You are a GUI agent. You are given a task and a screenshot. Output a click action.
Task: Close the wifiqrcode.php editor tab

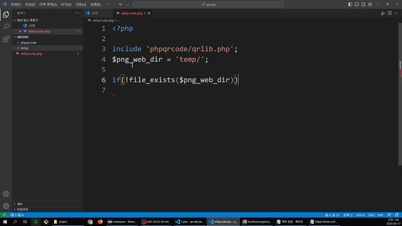149,13
